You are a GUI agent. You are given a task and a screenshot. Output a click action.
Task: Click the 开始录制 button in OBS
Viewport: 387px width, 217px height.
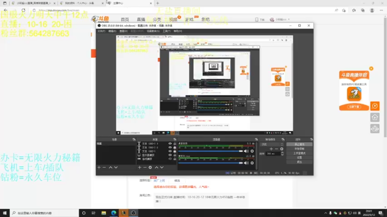[299, 149]
